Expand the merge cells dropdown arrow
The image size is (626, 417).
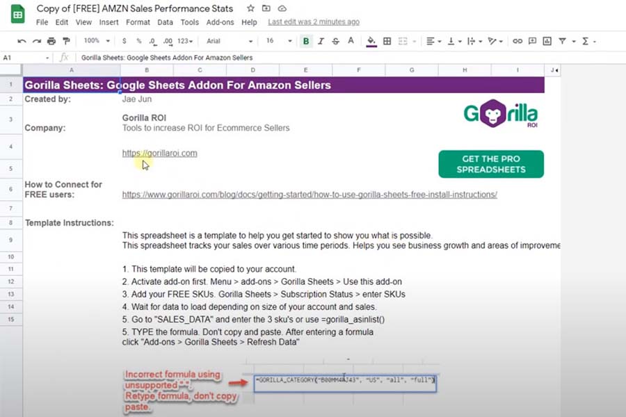(414, 42)
